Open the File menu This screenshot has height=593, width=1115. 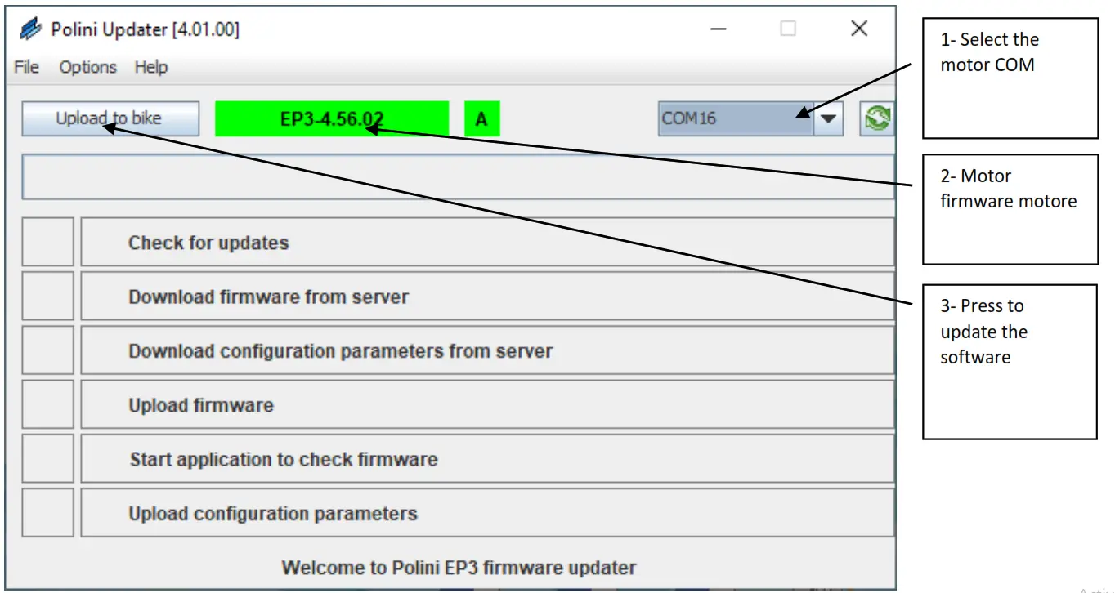pyautogui.click(x=25, y=67)
